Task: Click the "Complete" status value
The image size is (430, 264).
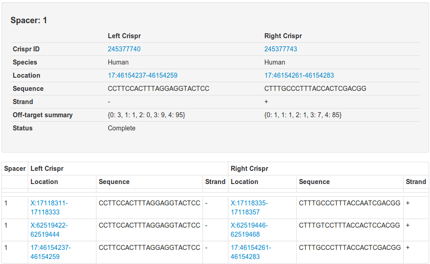Action: pyautogui.click(x=121, y=128)
